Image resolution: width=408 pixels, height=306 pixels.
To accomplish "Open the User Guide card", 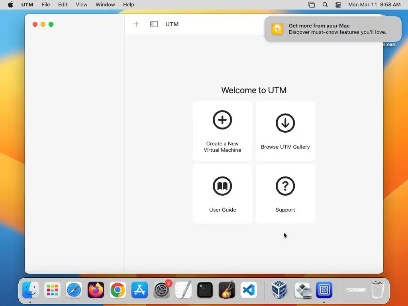I will tap(222, 194).
